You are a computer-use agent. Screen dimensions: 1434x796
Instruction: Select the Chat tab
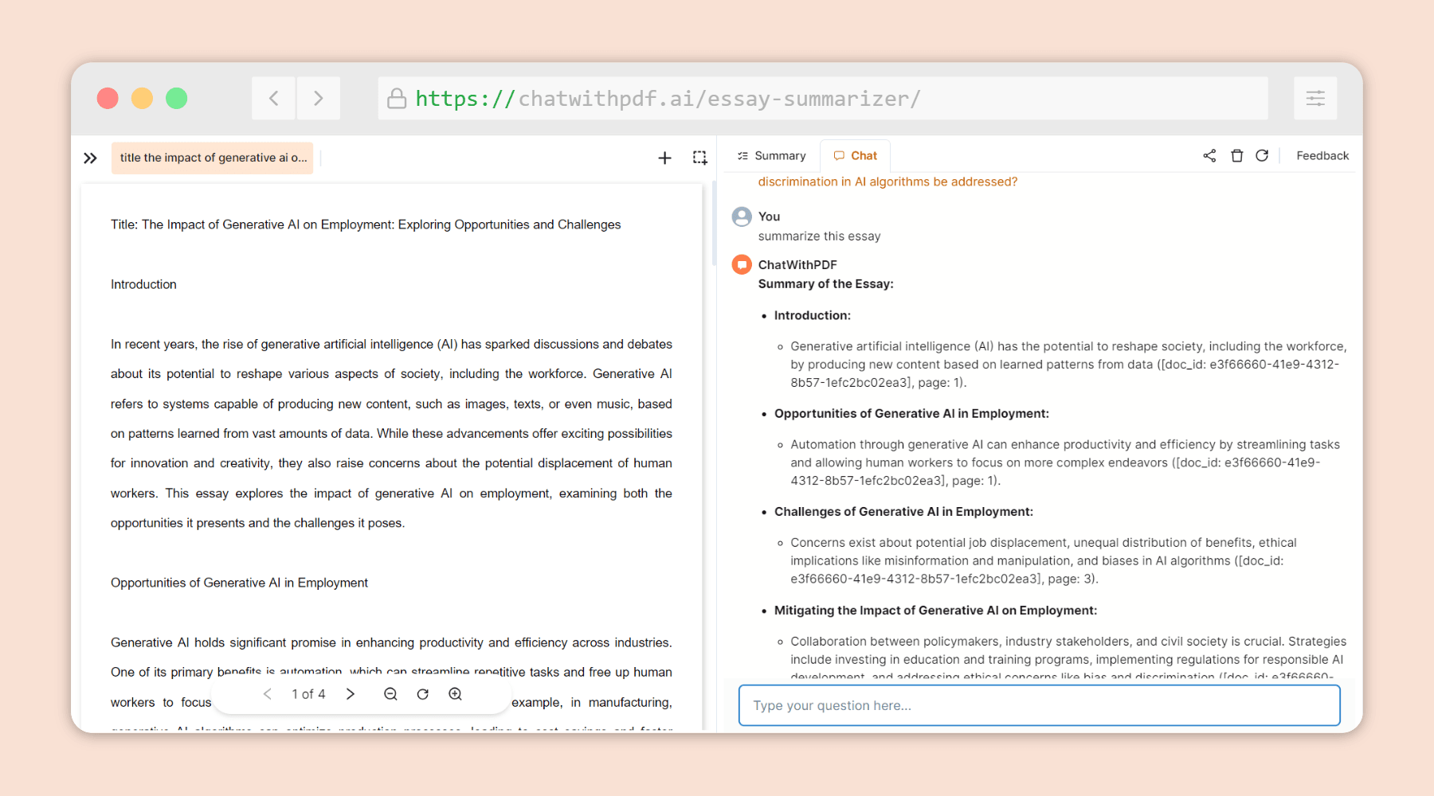(x=855, y=155)
